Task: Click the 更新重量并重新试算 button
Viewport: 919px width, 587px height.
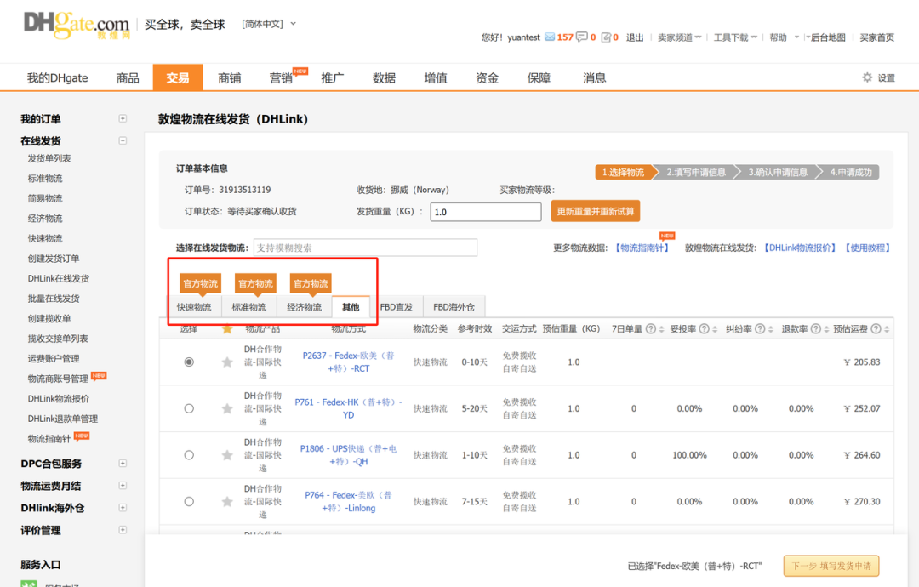Action: 595,210
